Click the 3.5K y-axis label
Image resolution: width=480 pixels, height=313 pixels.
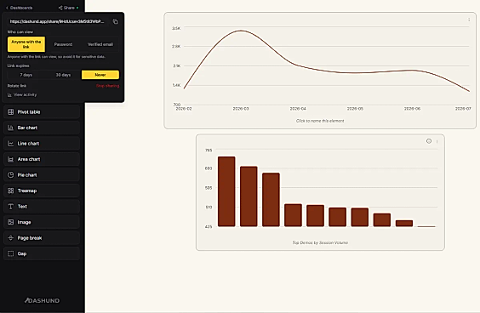tap(176, 28)
